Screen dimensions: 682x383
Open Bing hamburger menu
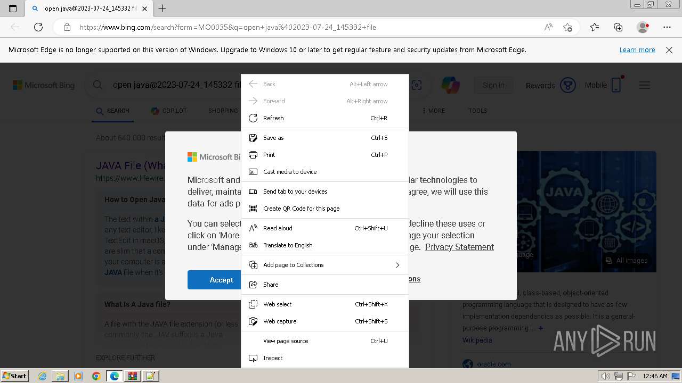[645, 85]
